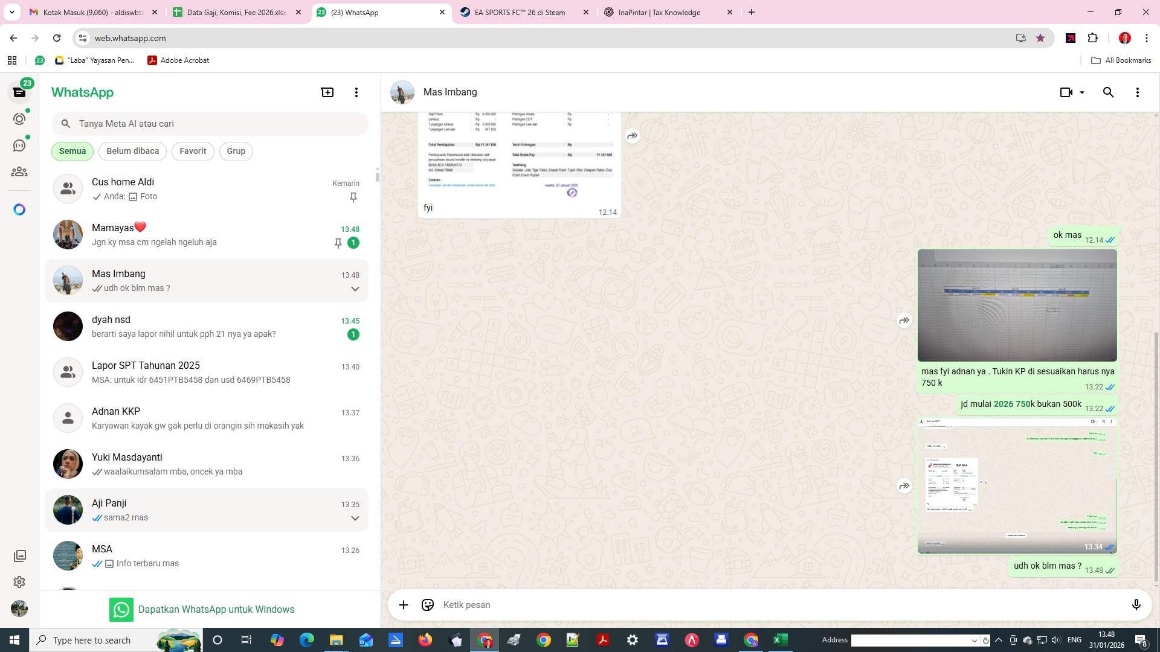Filter chats to show only Grup
This screenshot has width=1160, height=652.
(x=236, y=151)
